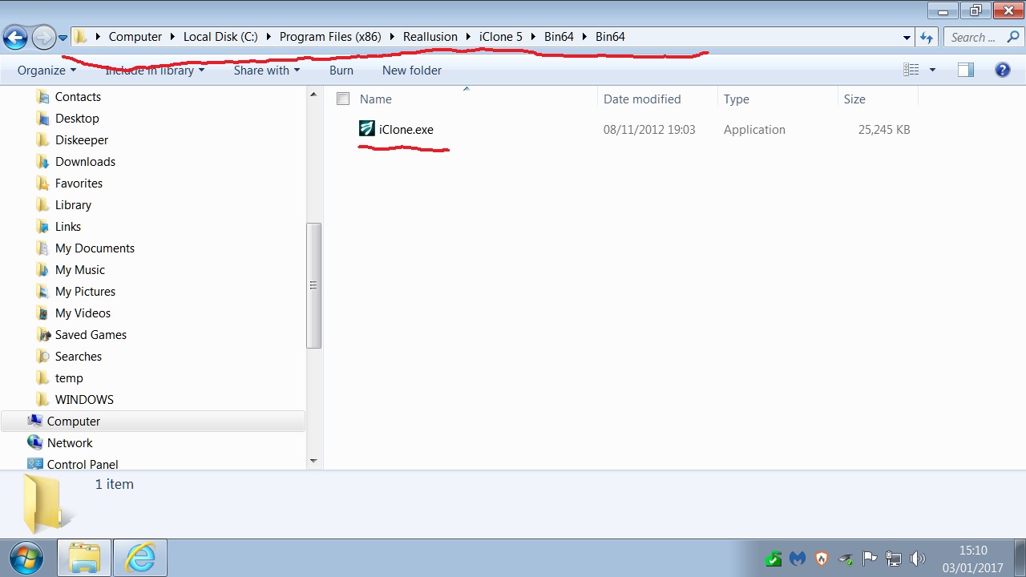Navigate to Program Files (x86) breadcrumb
The height and width of the screenshot is (577, 1026).
click(x=330, y=37)
